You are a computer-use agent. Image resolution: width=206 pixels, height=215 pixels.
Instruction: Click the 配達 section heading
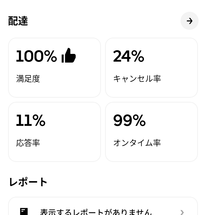(18, 21)
